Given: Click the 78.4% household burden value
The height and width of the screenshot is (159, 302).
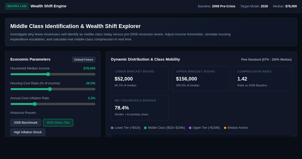Looking at the screenshot, I should (x=122, y=108).
